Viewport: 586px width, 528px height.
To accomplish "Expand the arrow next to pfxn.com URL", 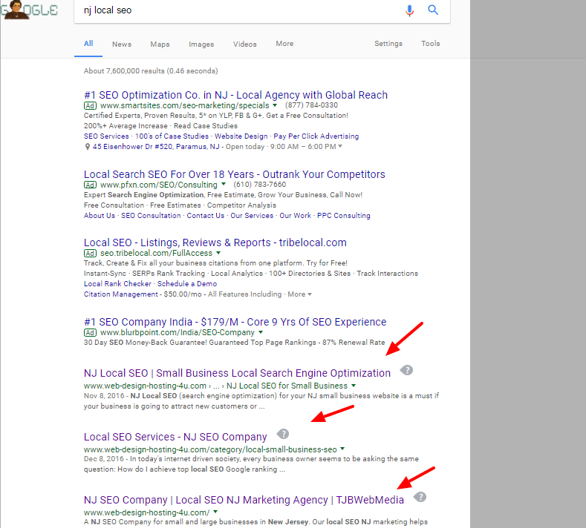I will pos(224,184).
